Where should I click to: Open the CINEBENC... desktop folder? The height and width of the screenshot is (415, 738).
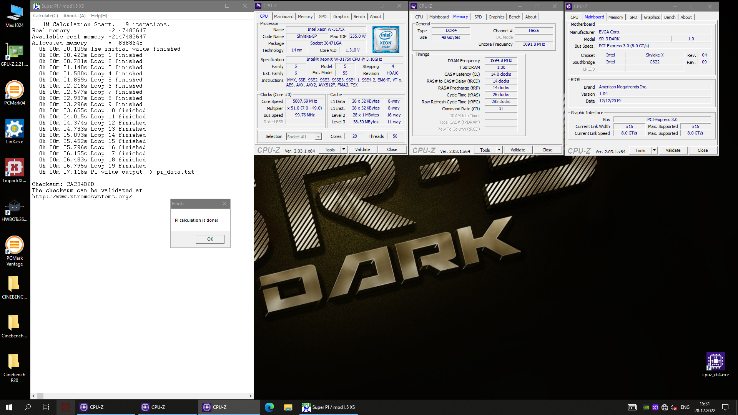[14, 288]
